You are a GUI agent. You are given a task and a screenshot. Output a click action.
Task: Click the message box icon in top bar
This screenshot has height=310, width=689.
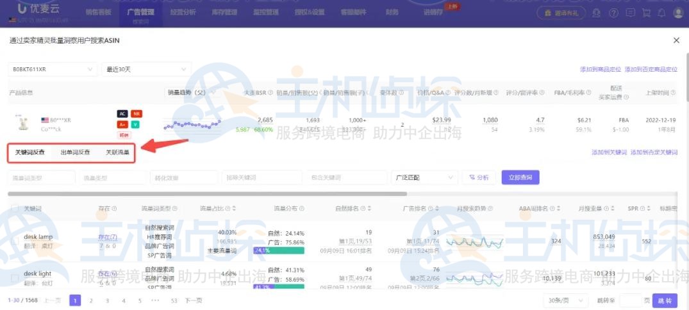coord(629,13)
